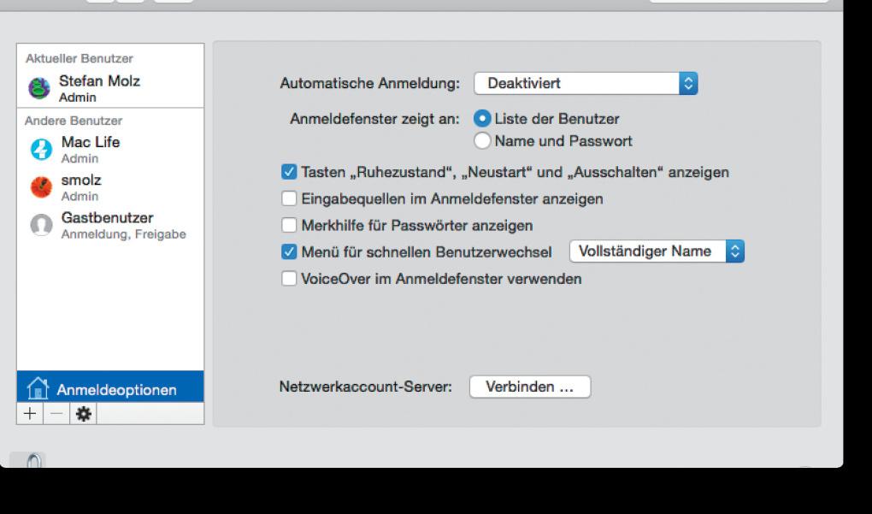Disable 'Menü für schnellen Benutzerwechsel'
This screenshot has height=514, width=872.
click(289, 251)
